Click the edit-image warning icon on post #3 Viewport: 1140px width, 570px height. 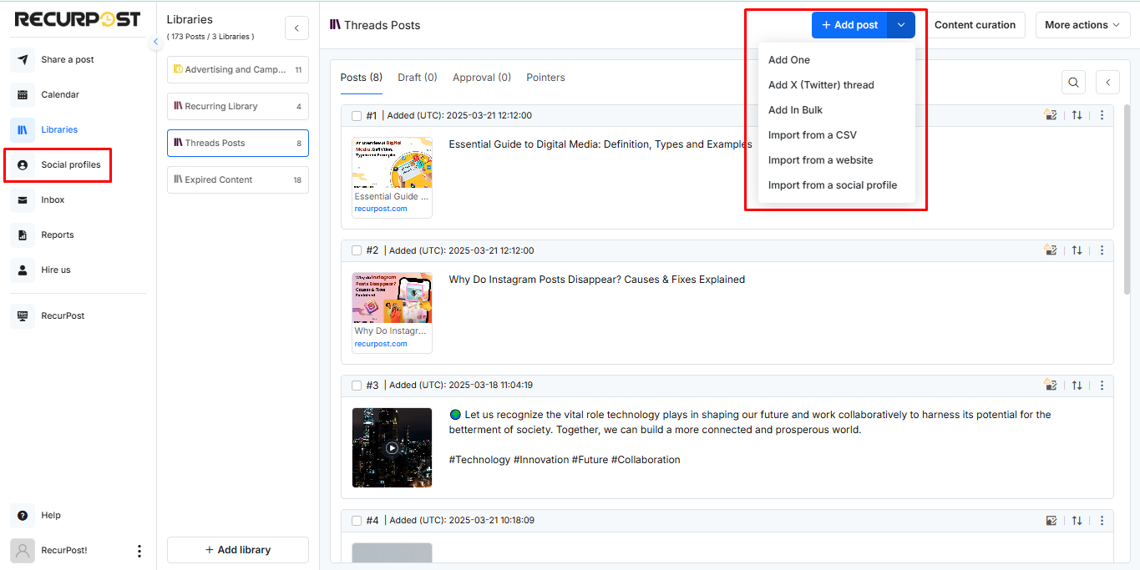1051,386
